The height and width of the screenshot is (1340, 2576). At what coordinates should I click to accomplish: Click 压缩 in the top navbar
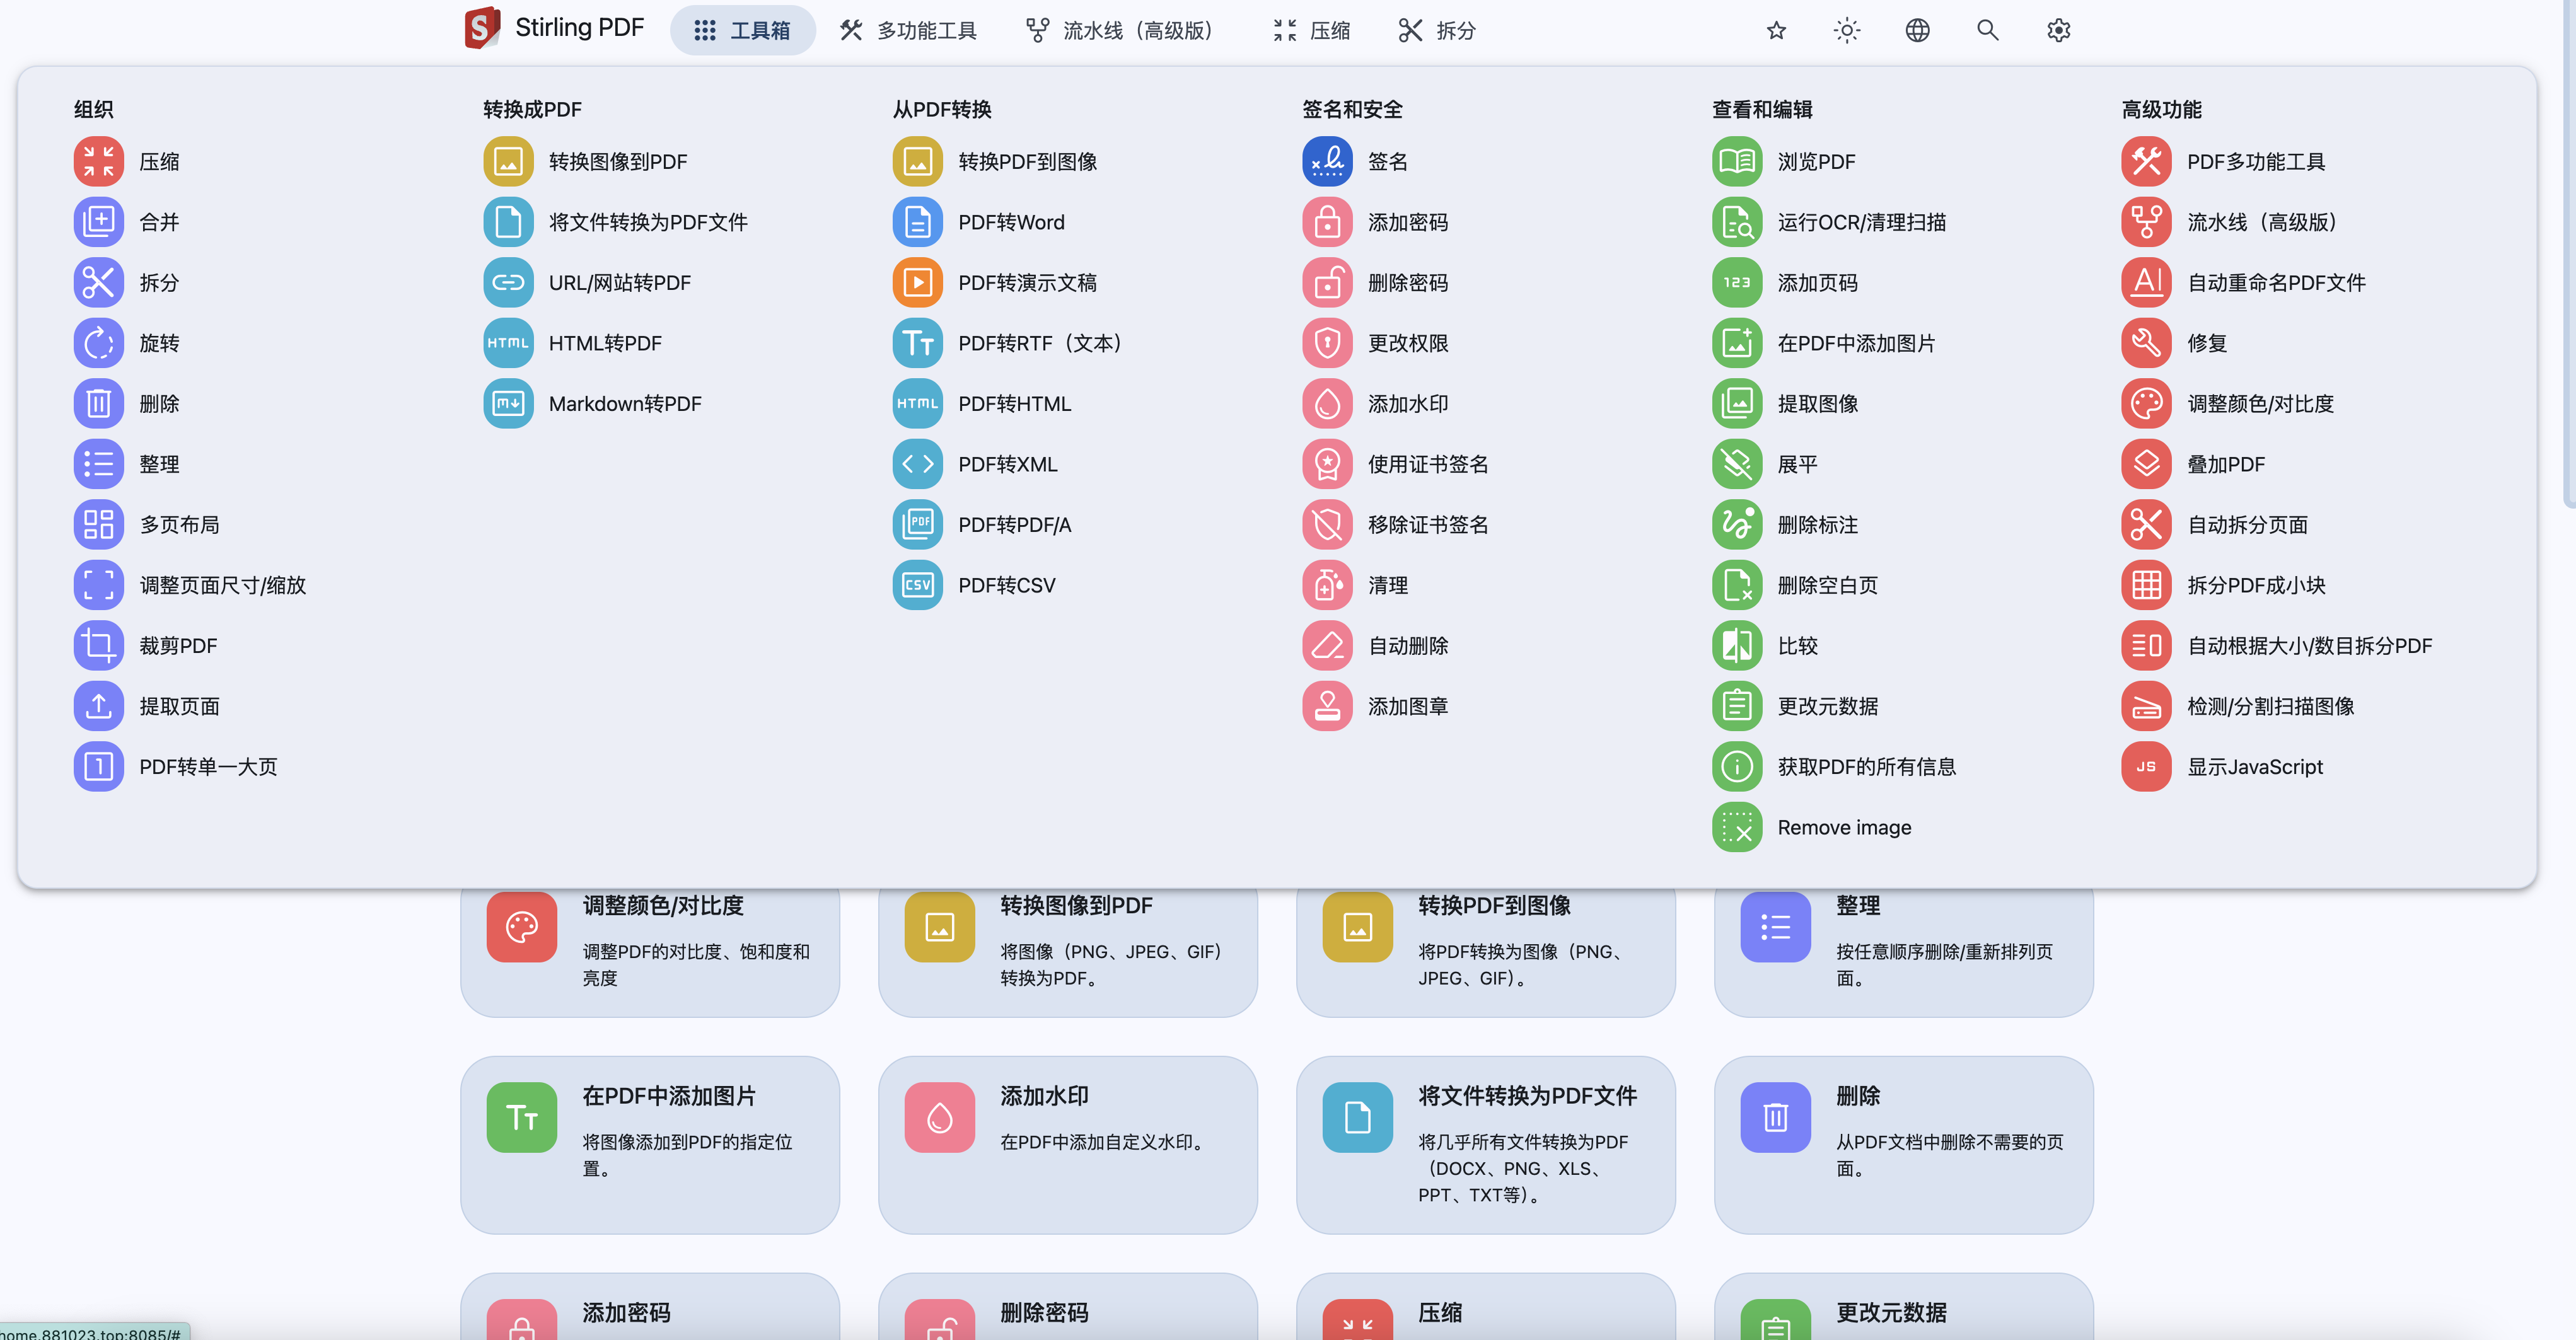(x=1311, y=30)
